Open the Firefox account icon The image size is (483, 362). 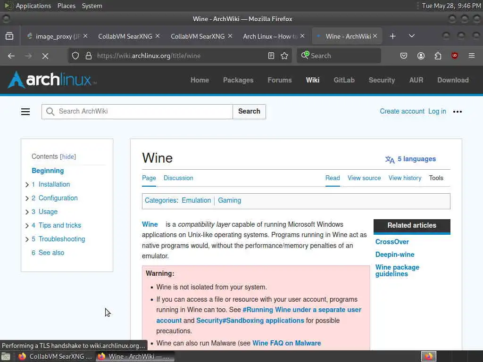[421, 56]
